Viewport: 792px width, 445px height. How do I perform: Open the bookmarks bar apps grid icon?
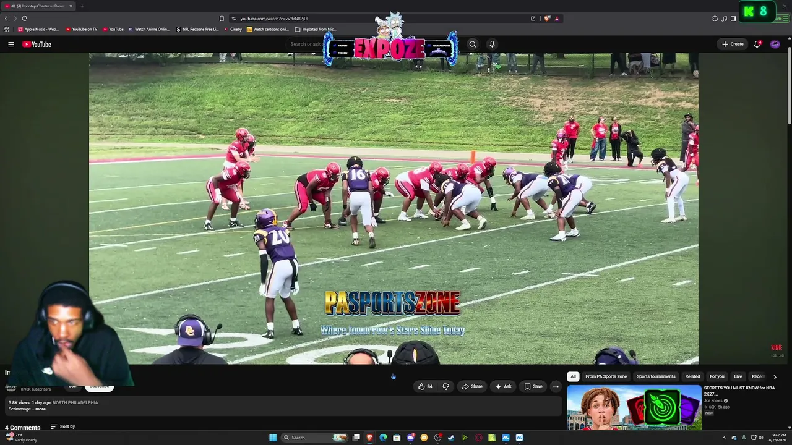6,29
